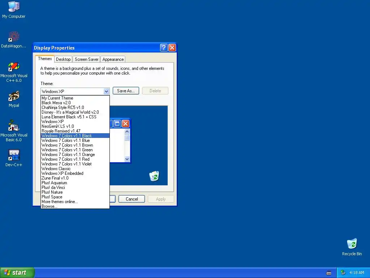370x278 pixels.
Task: Select Disney - It's a Magical World theme
Action: click(75, 112)
